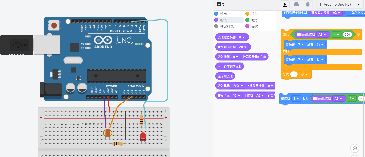Click the 可用的序列字元數 block
Screen dimensions: 365x157
(230, 66)
